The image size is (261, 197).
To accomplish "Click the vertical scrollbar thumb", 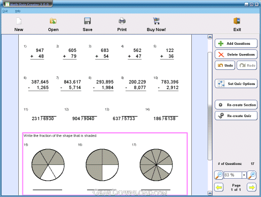I will 210,106.
